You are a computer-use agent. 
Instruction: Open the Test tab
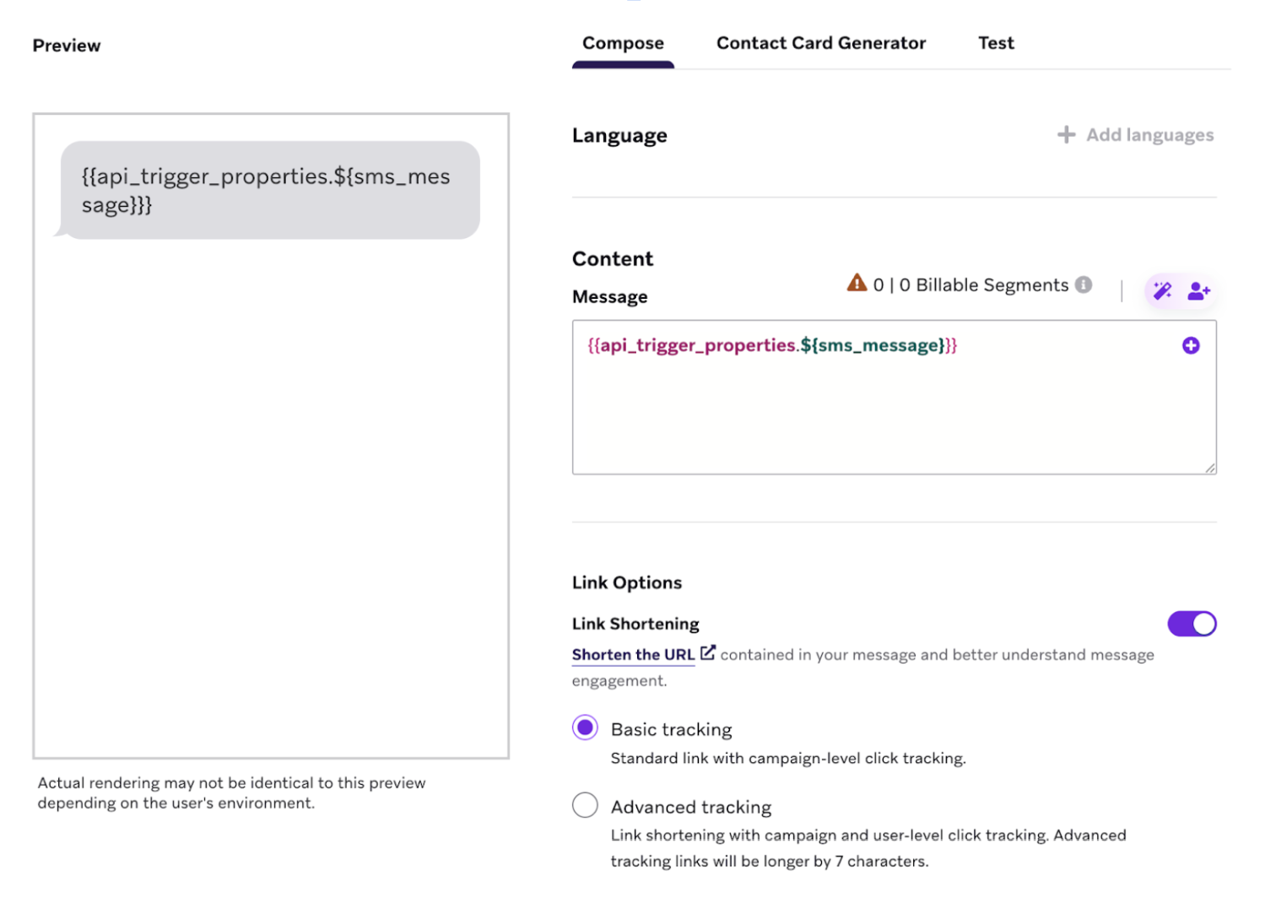[996, 42]
